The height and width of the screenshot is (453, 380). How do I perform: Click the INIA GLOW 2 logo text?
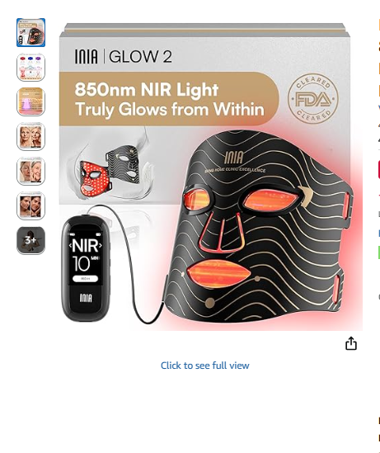pyautogui.click(x=124, y=56)
